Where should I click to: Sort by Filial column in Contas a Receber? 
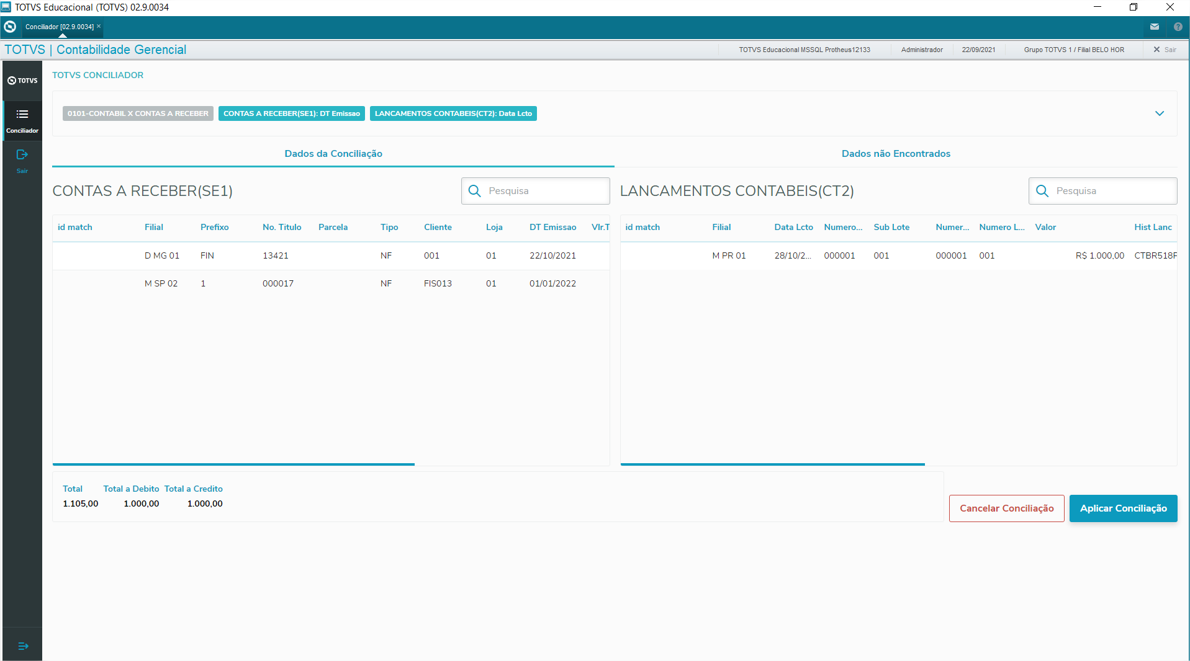click(x=154, y=227)
